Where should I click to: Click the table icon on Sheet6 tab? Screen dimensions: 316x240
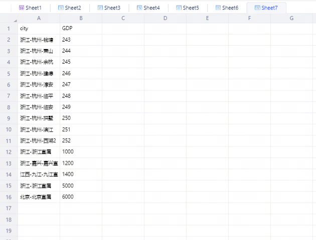[218, 8]
